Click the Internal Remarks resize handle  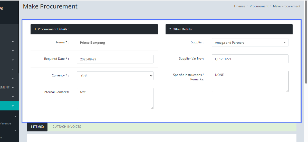point(152,108)
